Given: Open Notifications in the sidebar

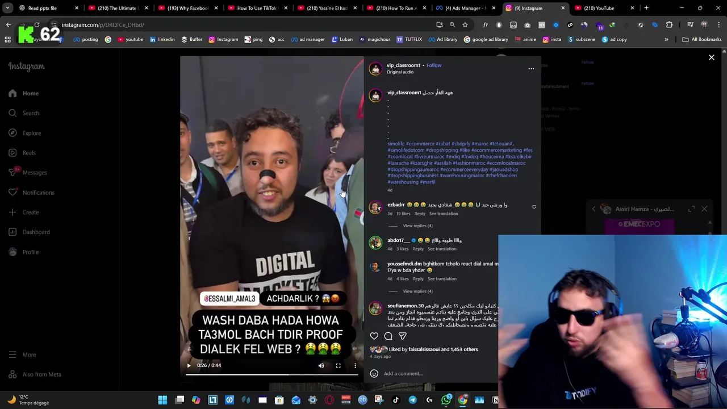Looking at the screenshot, I should pos(31,193).
